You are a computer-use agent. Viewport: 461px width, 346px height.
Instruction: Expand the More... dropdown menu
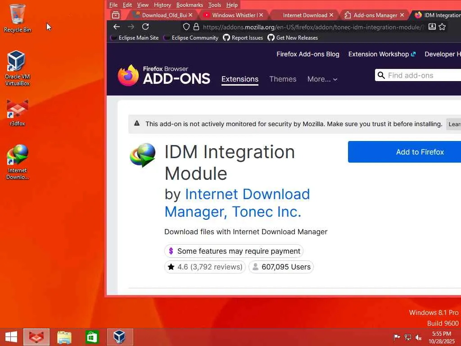tap(322, 79)
